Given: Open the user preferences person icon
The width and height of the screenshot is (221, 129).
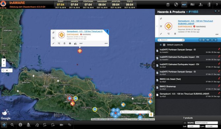Looking at the screenshot, I should coord(201,5).
